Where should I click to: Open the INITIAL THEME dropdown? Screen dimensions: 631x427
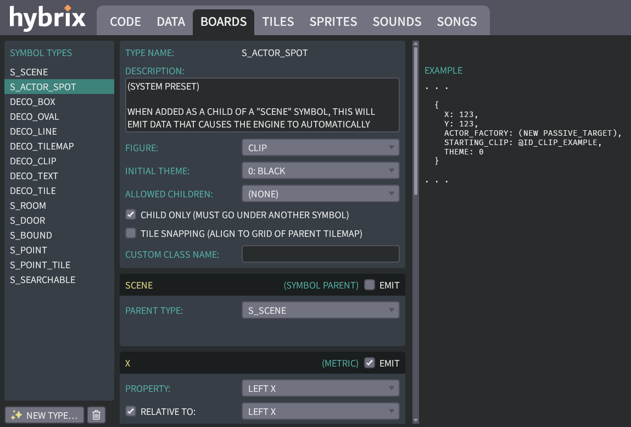[x=320, y=170]
